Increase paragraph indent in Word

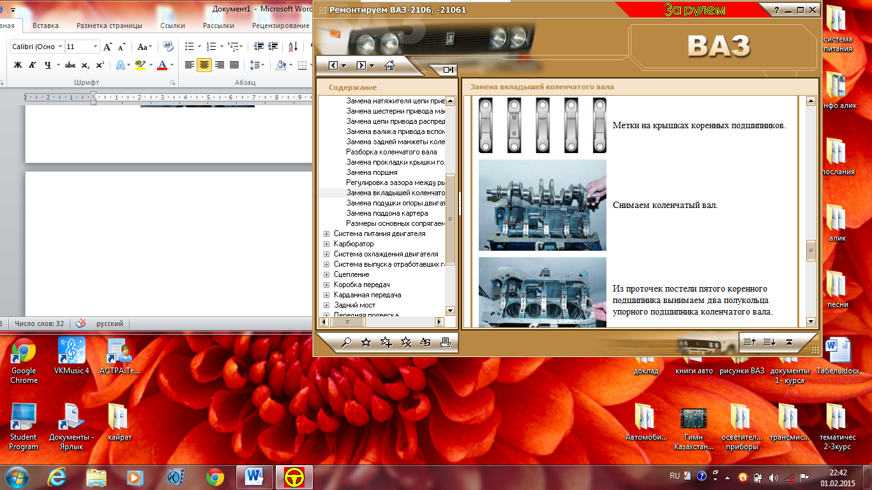pyautogui.click(x=274, y=47)
